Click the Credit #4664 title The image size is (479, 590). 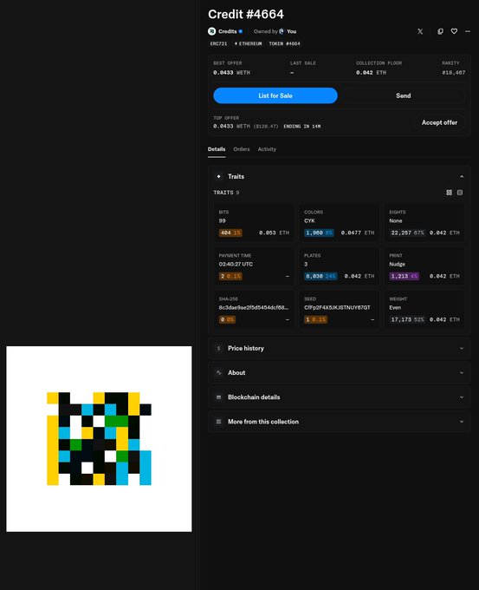[x=246, y=14]
